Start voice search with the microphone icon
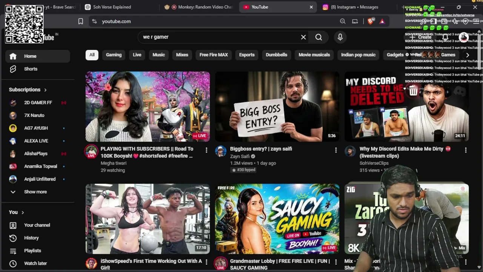 (340, 37)
